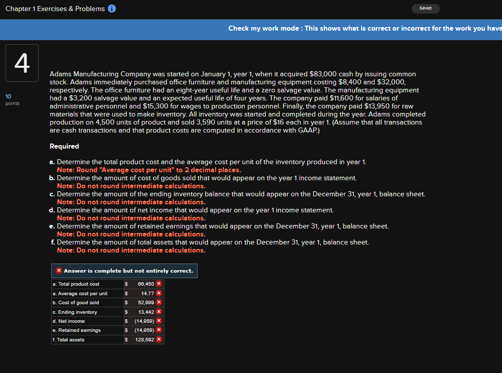Click the Saved status pill
The height and width of the screenshot is (373, 502).
(x=425, y=8)
